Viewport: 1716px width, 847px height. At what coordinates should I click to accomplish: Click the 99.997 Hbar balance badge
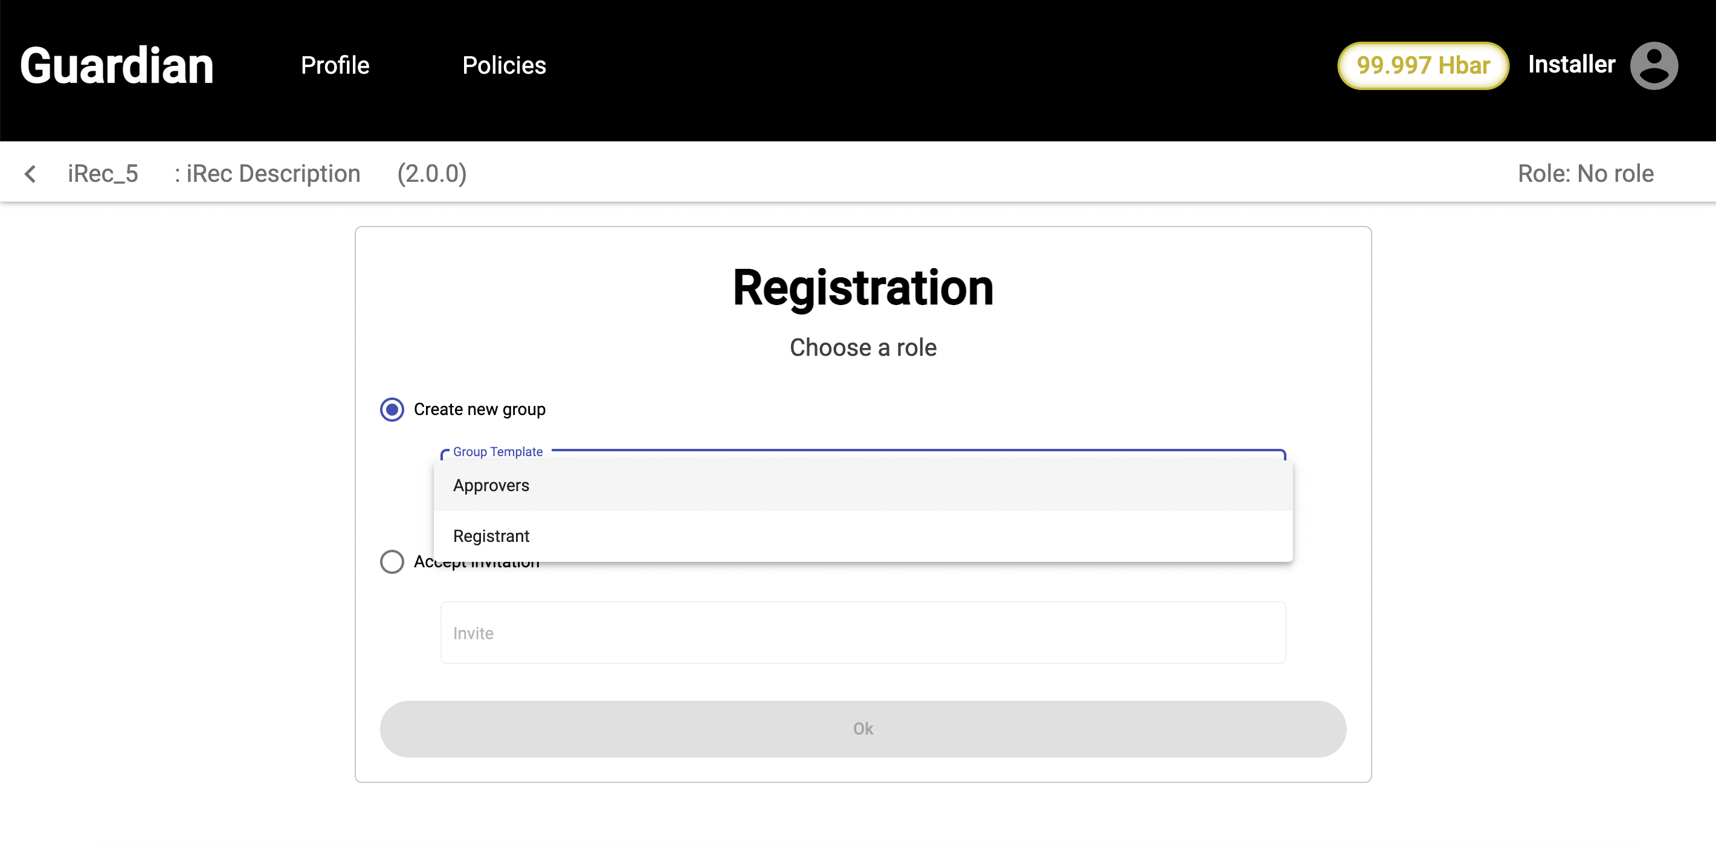pos(1422,65)
